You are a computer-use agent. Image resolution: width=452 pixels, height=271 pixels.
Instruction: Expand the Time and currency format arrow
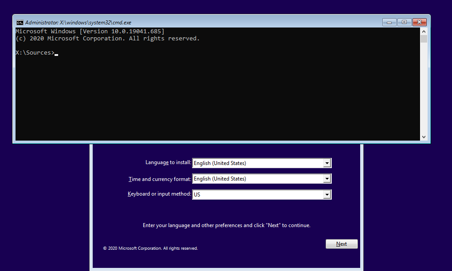[x=327, y=179]
